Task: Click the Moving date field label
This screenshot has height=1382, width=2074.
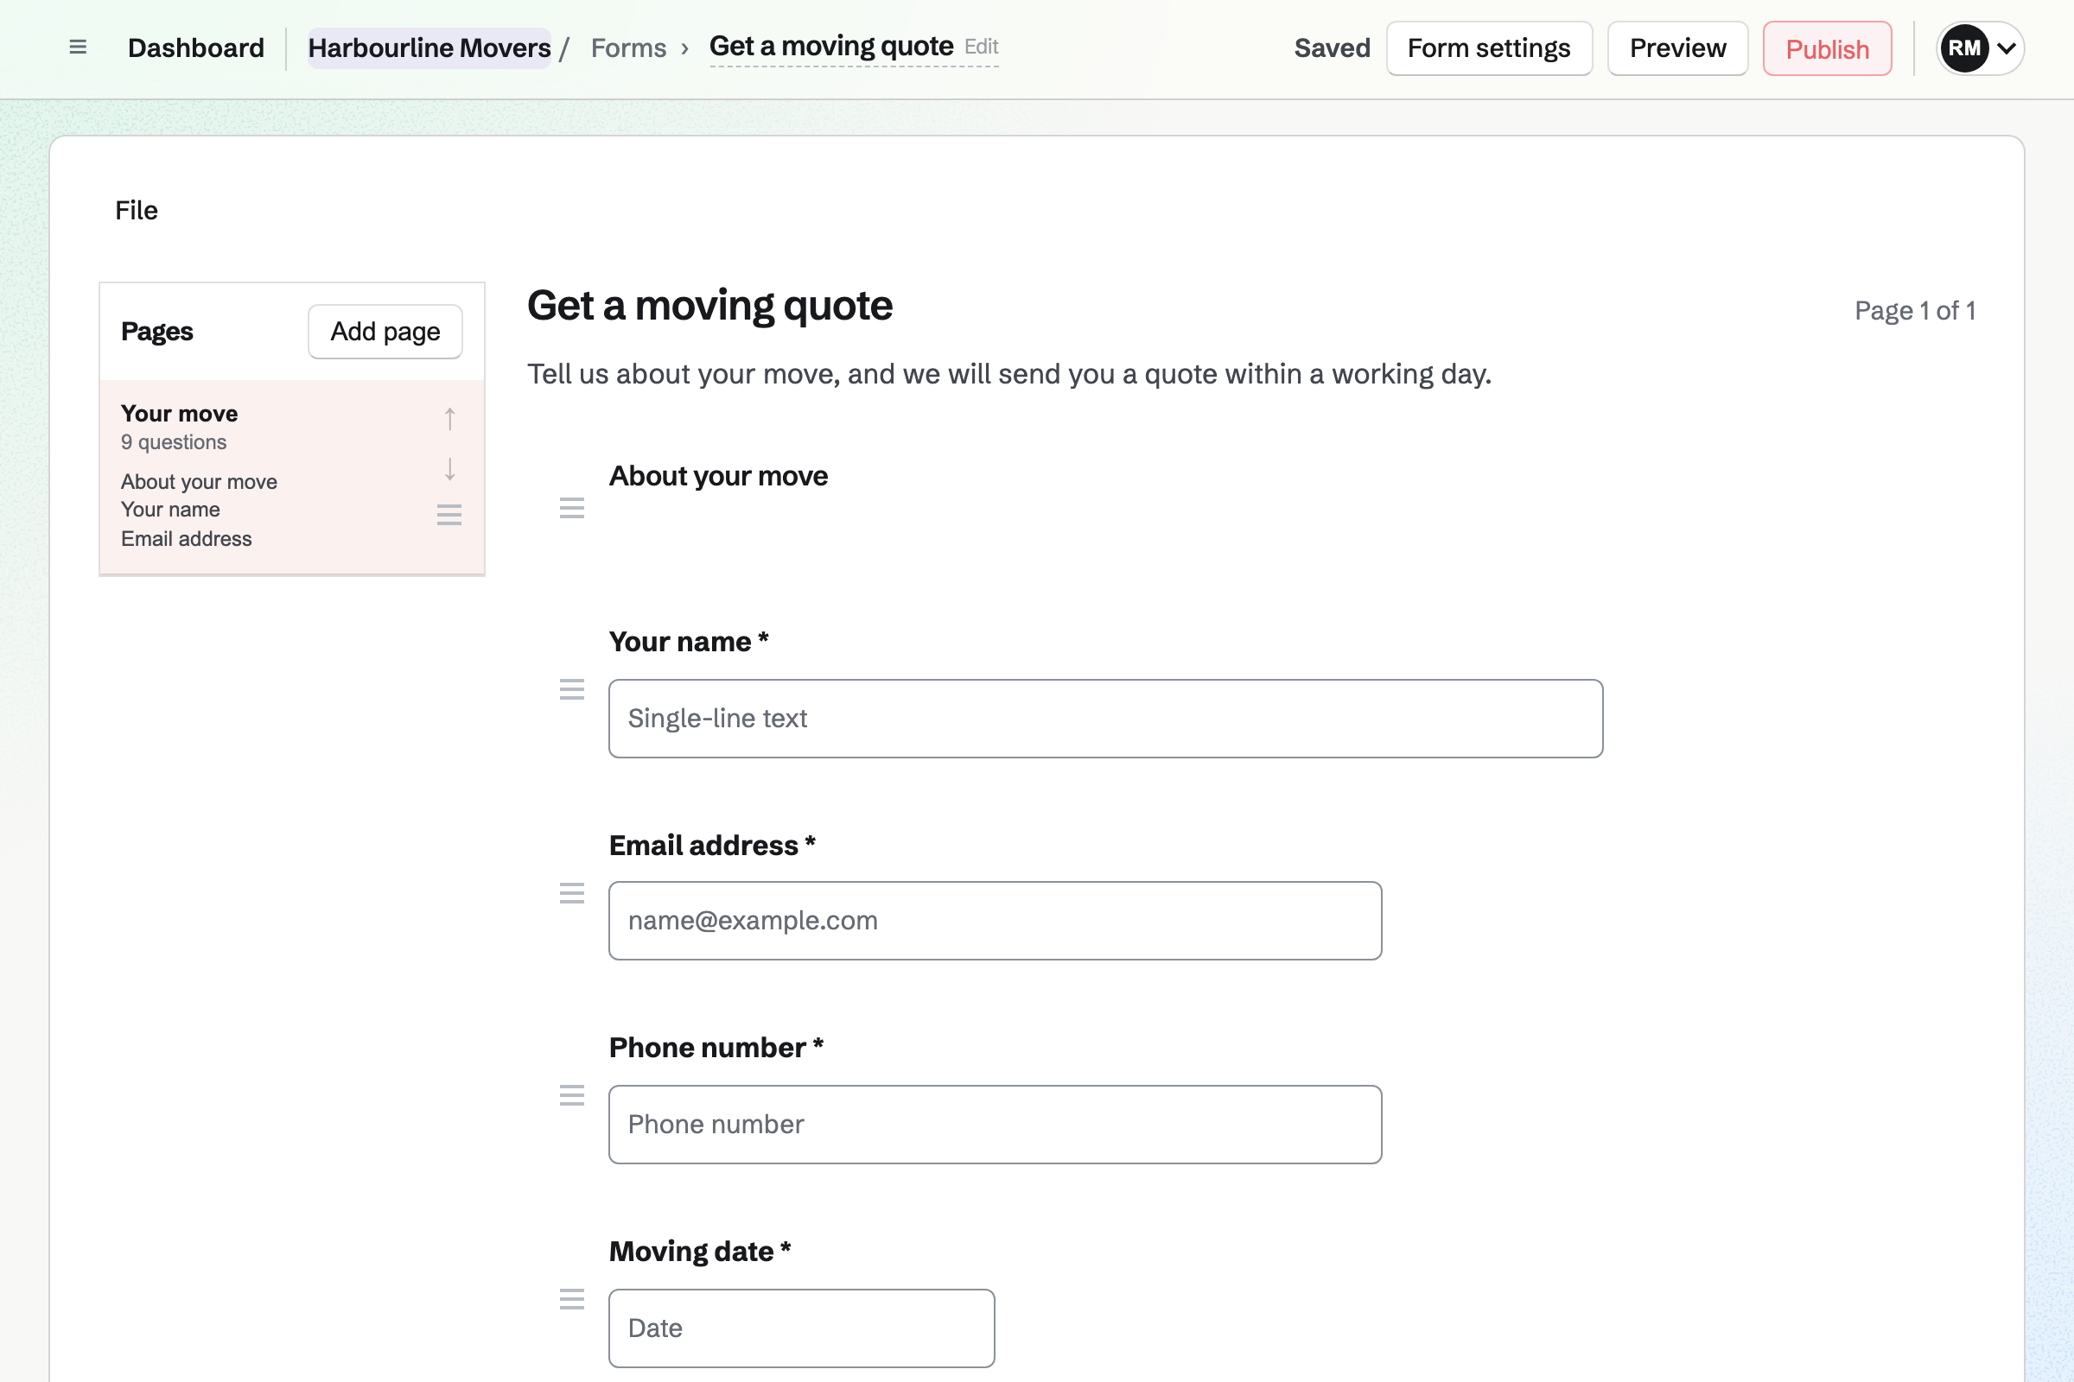Action: tap(700, 1252)
